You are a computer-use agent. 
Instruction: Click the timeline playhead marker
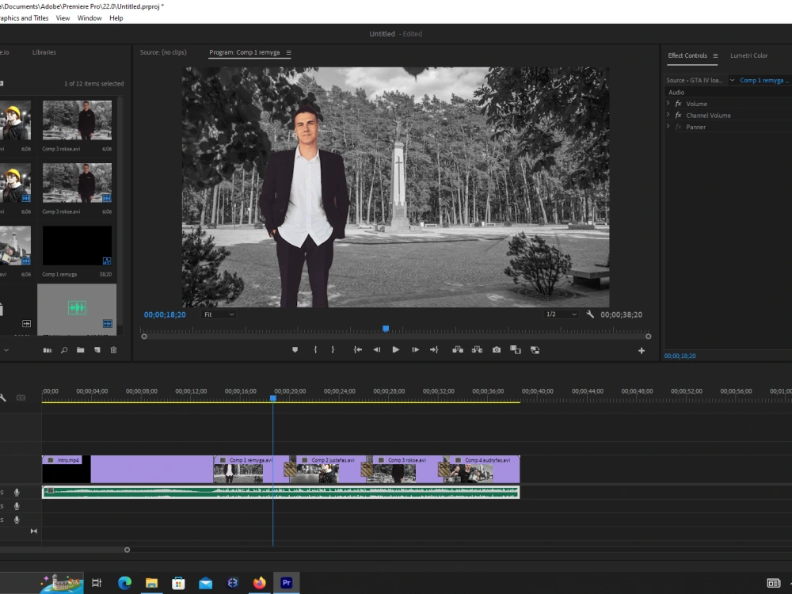(273, 398)
